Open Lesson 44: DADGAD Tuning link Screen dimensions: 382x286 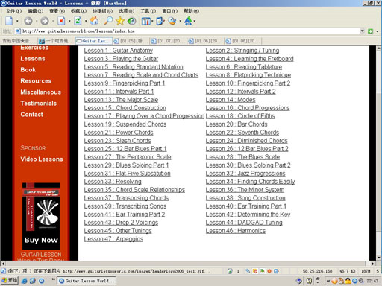[x=244, y=223]
